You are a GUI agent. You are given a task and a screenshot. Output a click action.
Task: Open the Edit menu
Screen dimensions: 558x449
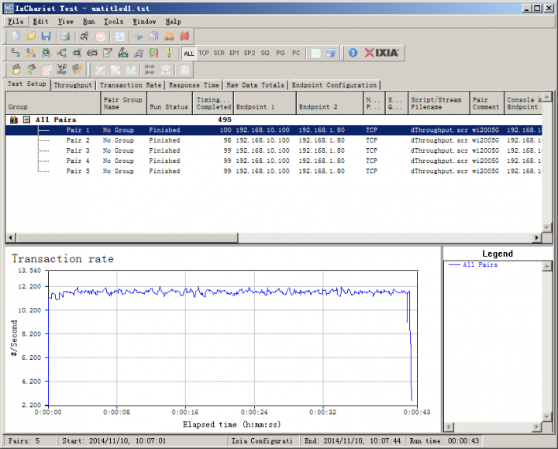[x=40, y=22]
